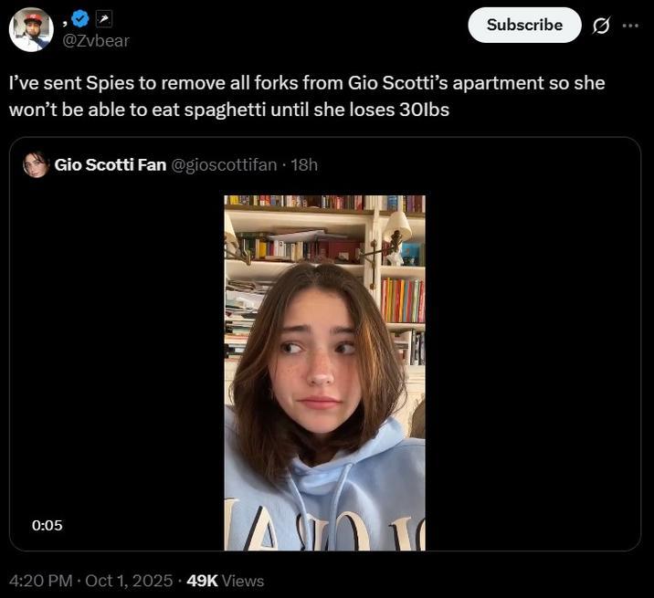This screenshot has width=654, height=598.
Task: Play the quoted video thumbnail
Action: click(324, 372)
